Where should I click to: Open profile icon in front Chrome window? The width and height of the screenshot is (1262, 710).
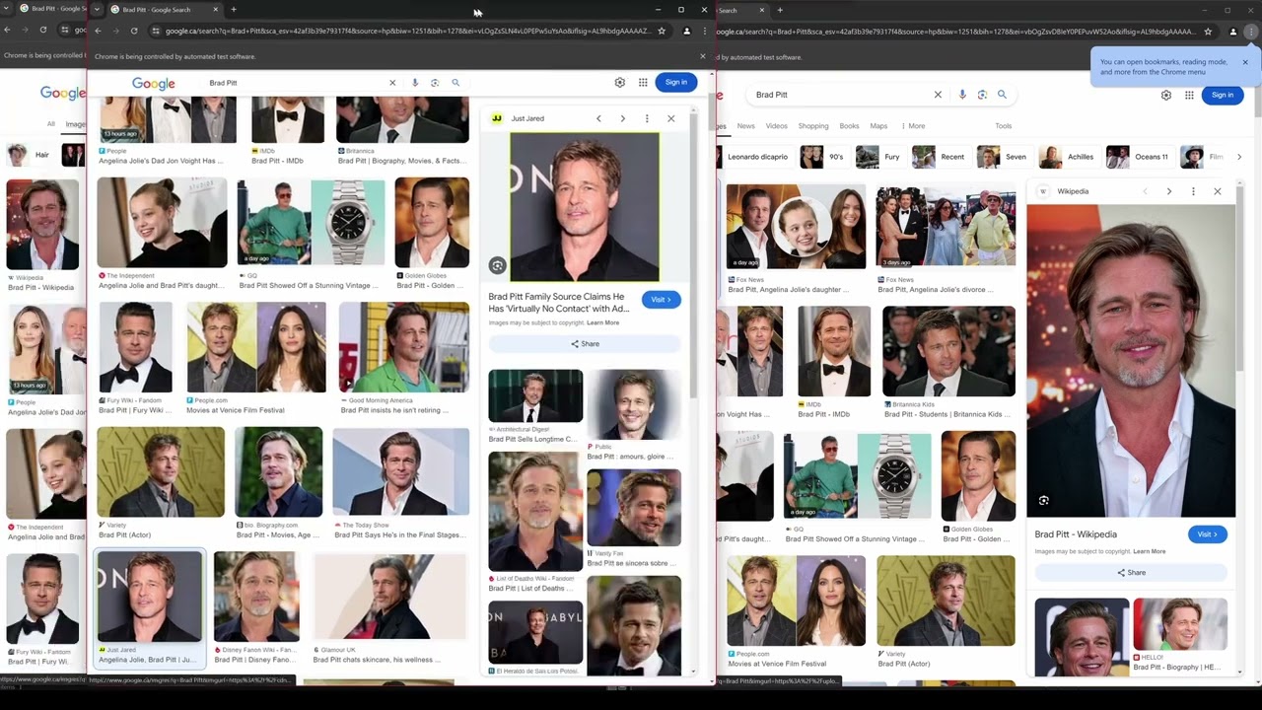point(687,31)
